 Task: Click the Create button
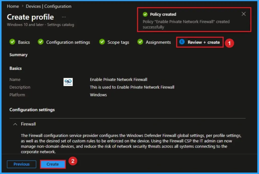(x=53, y=164)
